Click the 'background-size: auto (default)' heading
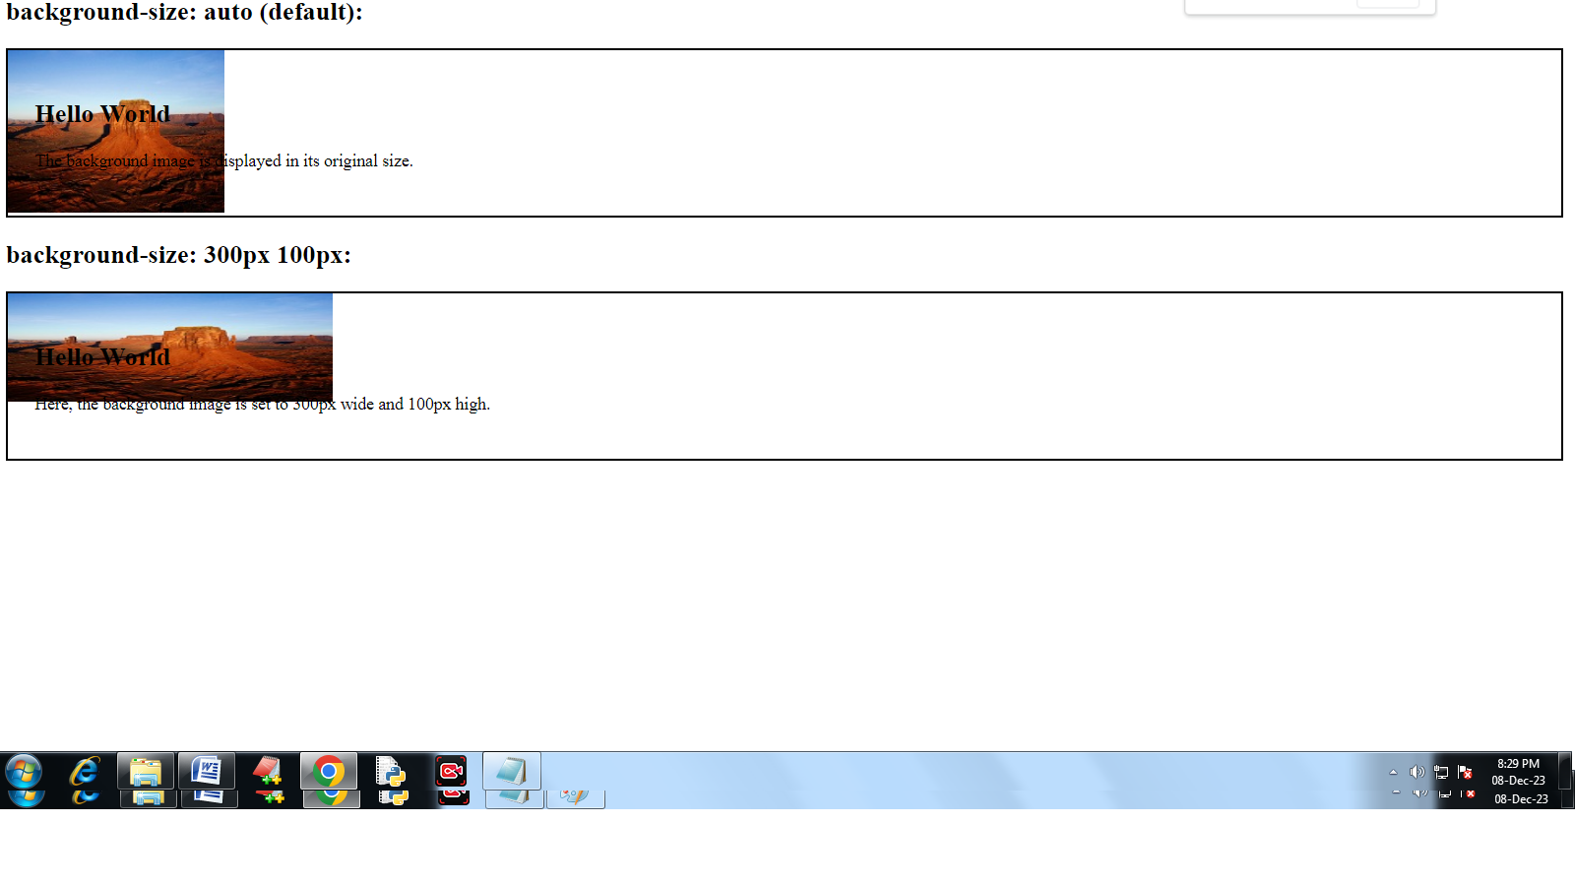 (x=184, y=13)
